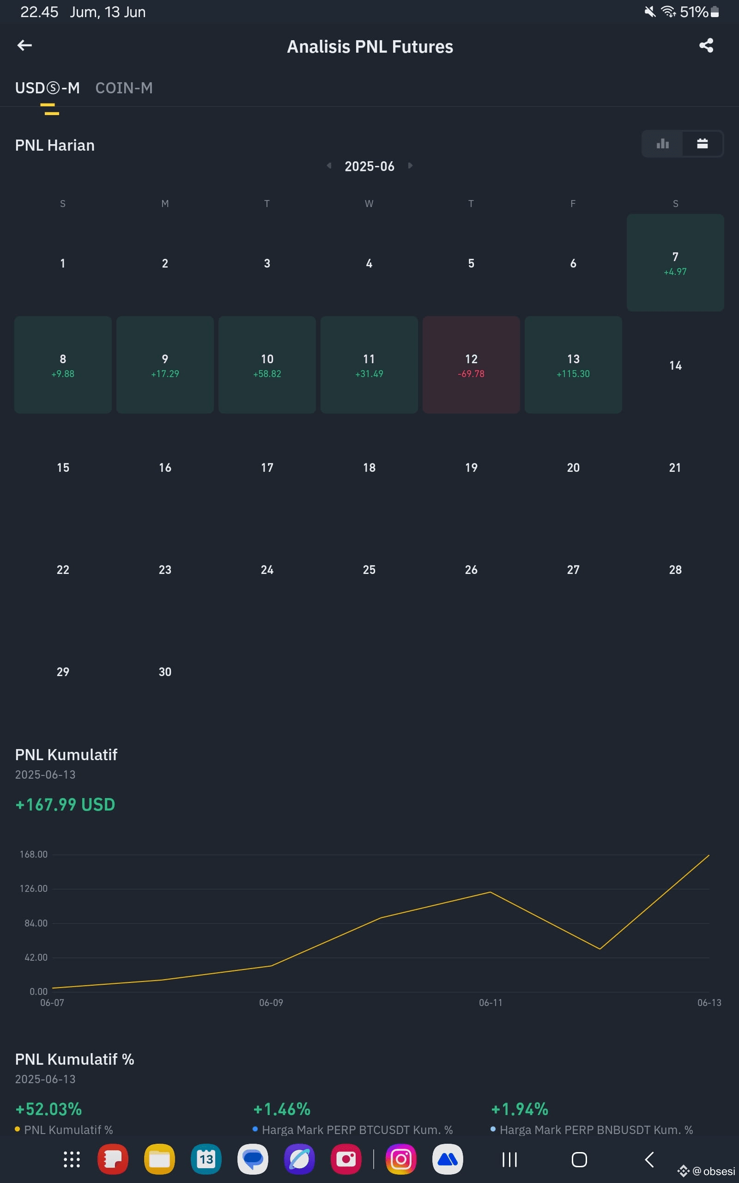The width and height of the screenshot is (739, 1183).
Task: Select the USDⓈ-M tab
Action: tap(48, 88)
